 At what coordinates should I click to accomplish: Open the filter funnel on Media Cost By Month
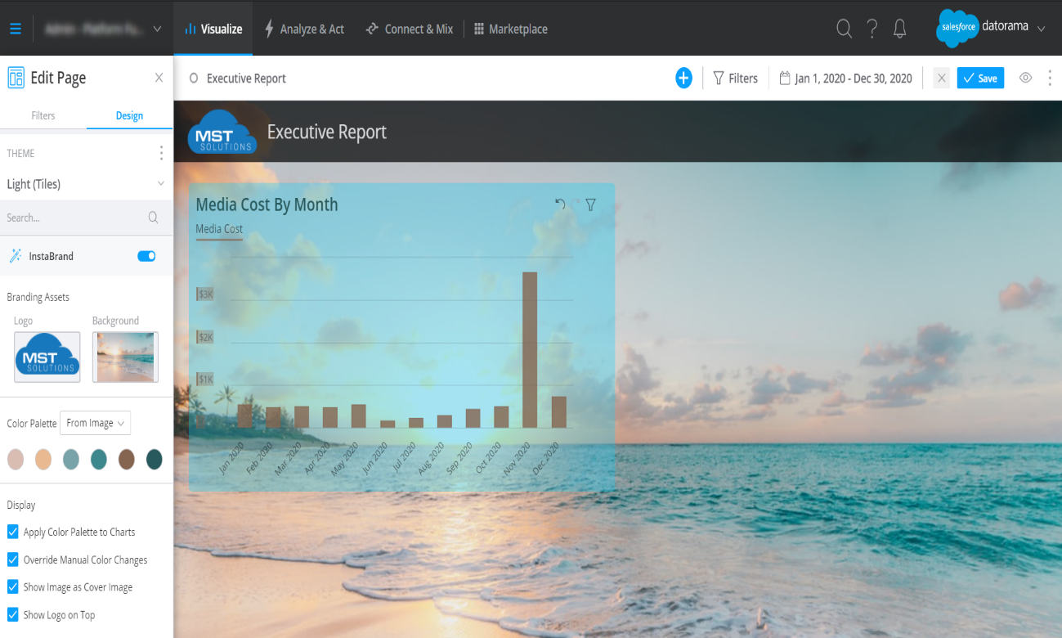click(590, 204)
